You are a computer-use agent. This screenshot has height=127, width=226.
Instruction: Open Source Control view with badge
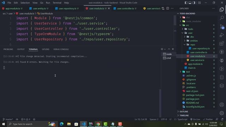(222, 26)
